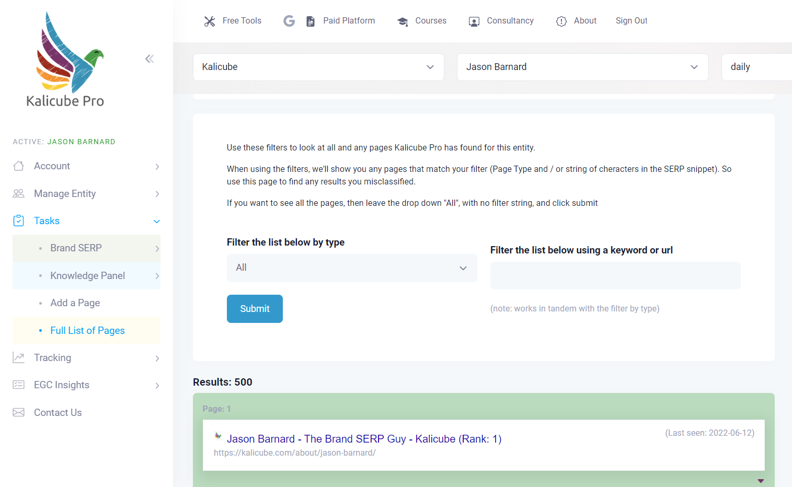Click the Consultancy person icon

[474, 21]
